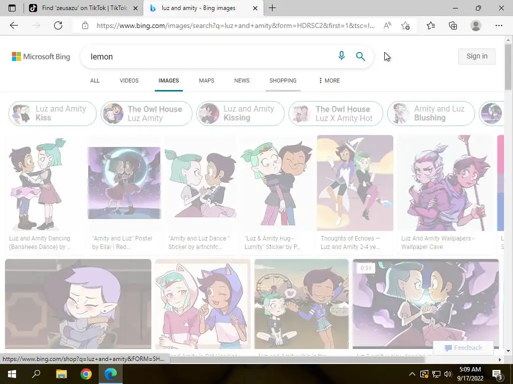Open the Windows Start menu
This screenshot has width=513, height=384.
point(12,374)
